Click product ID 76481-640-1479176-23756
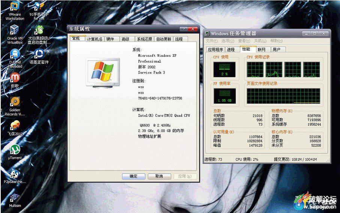The image size is (340, 213). (160, 98)
